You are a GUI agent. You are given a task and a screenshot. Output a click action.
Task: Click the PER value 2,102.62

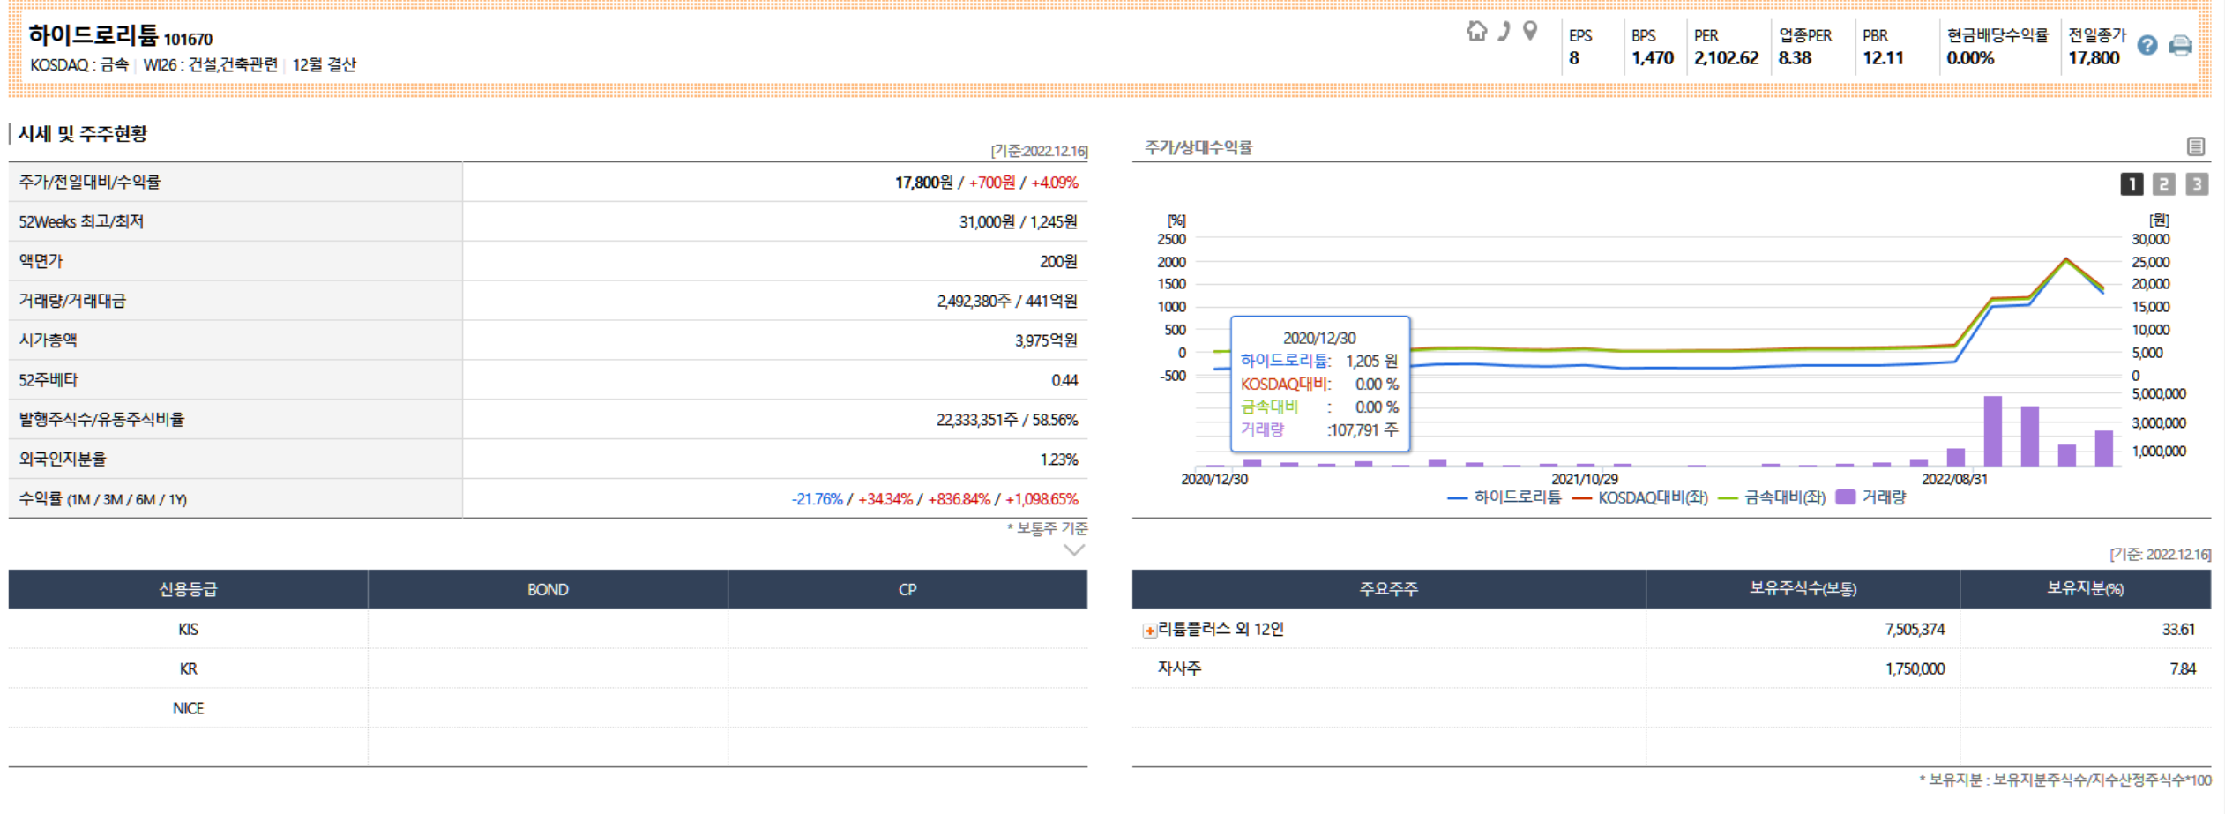tap(1726, 58)
